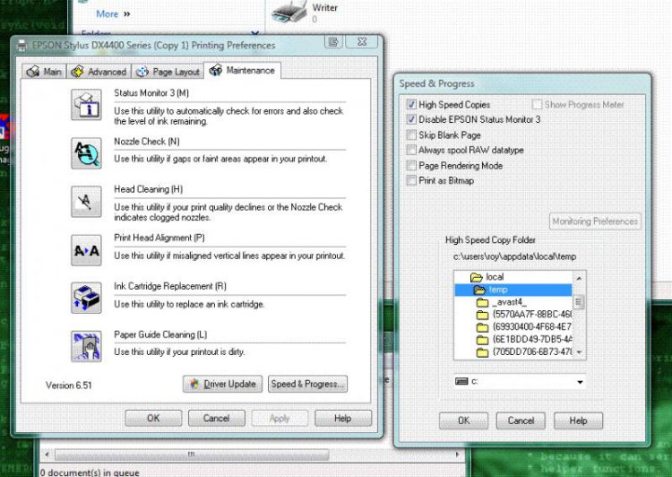This screenshot has height=477, width=672.
Task: Uncheck Disable EPSON Status Monitor 3
Action: click(x=411, y=119)
